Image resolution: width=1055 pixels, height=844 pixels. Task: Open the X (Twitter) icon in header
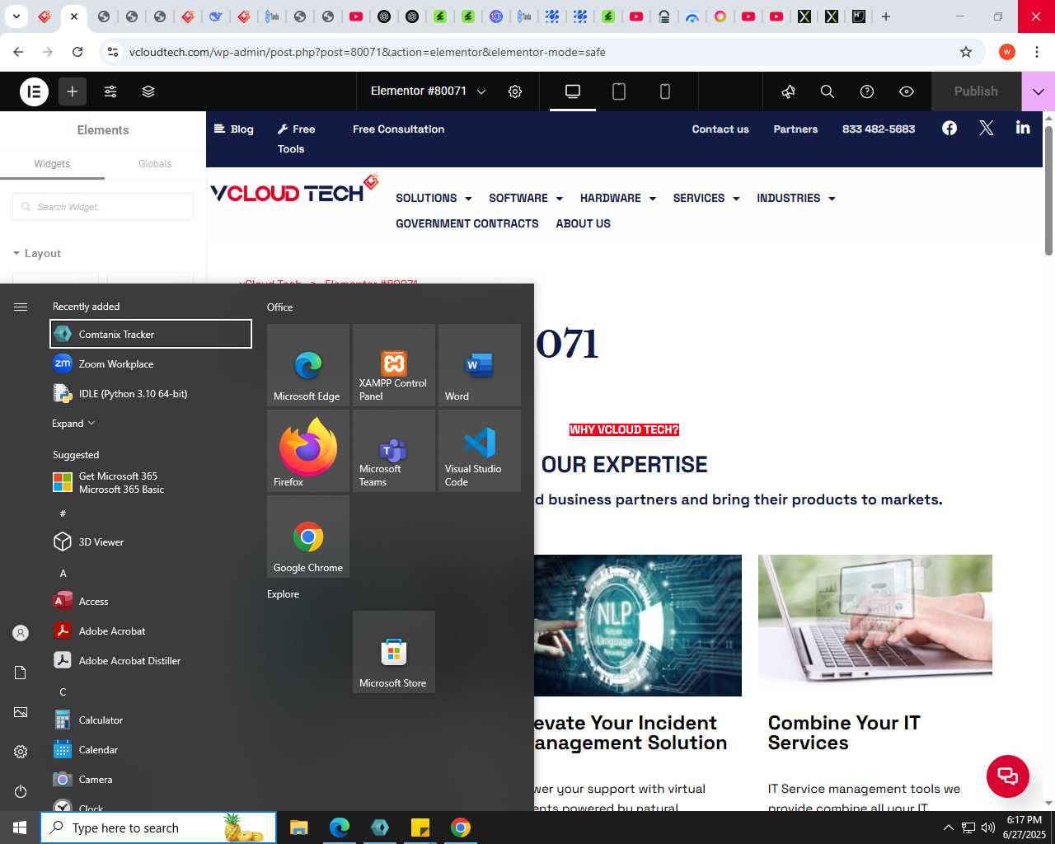click(x=987, y=128)
